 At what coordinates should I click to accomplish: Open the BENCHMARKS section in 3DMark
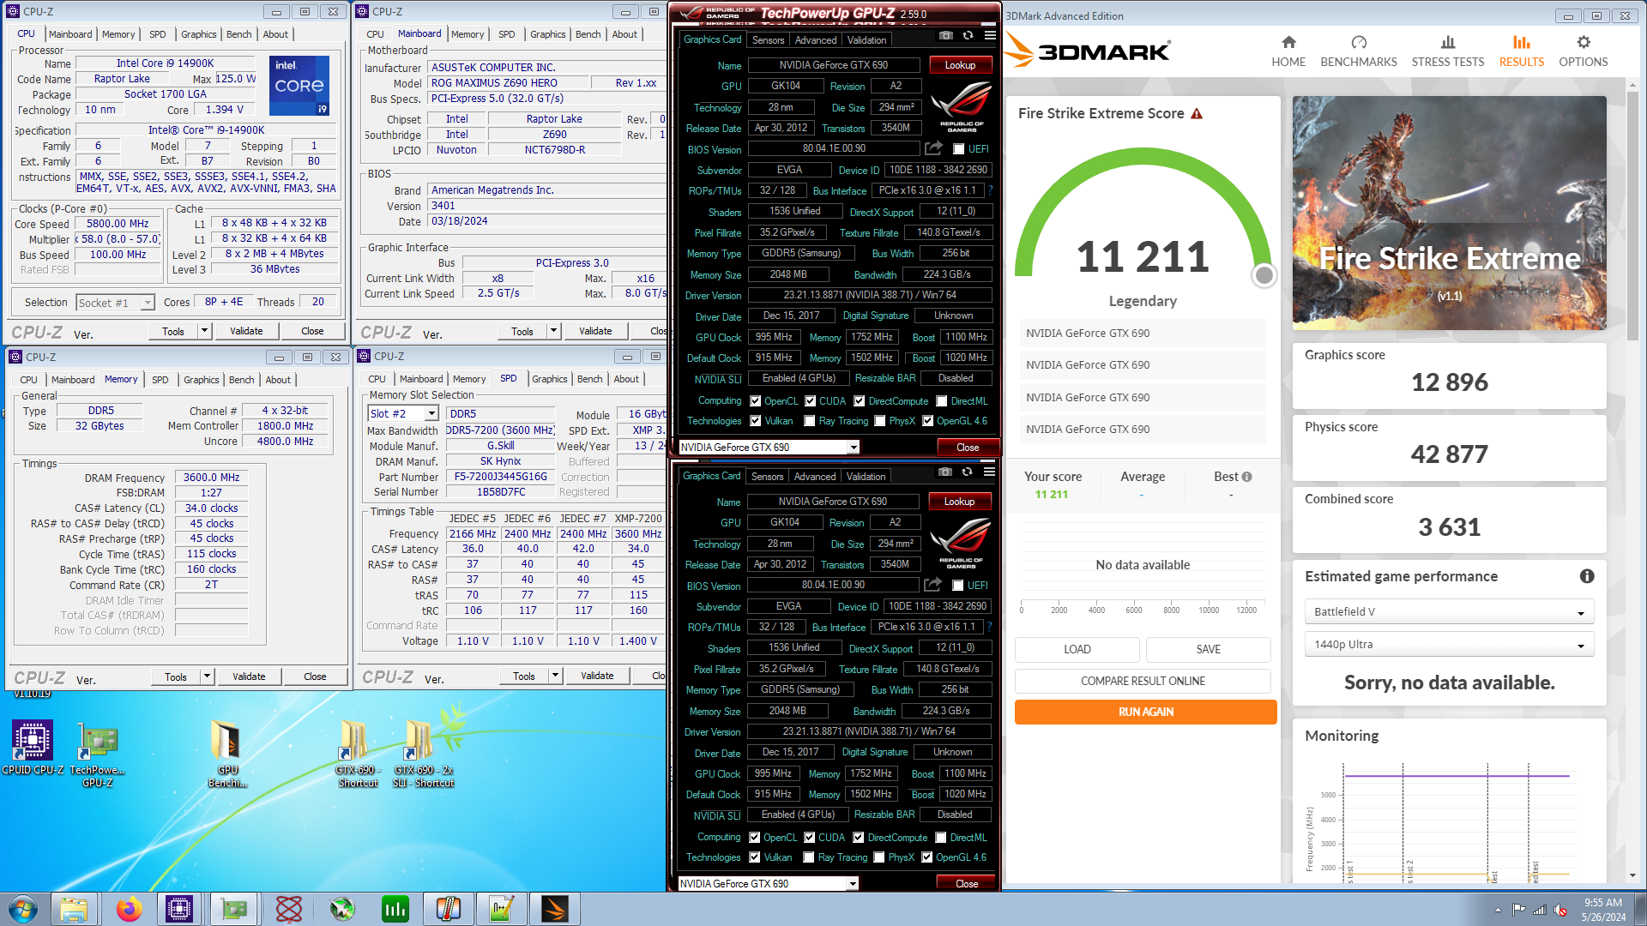click(x=1359, y=51)
